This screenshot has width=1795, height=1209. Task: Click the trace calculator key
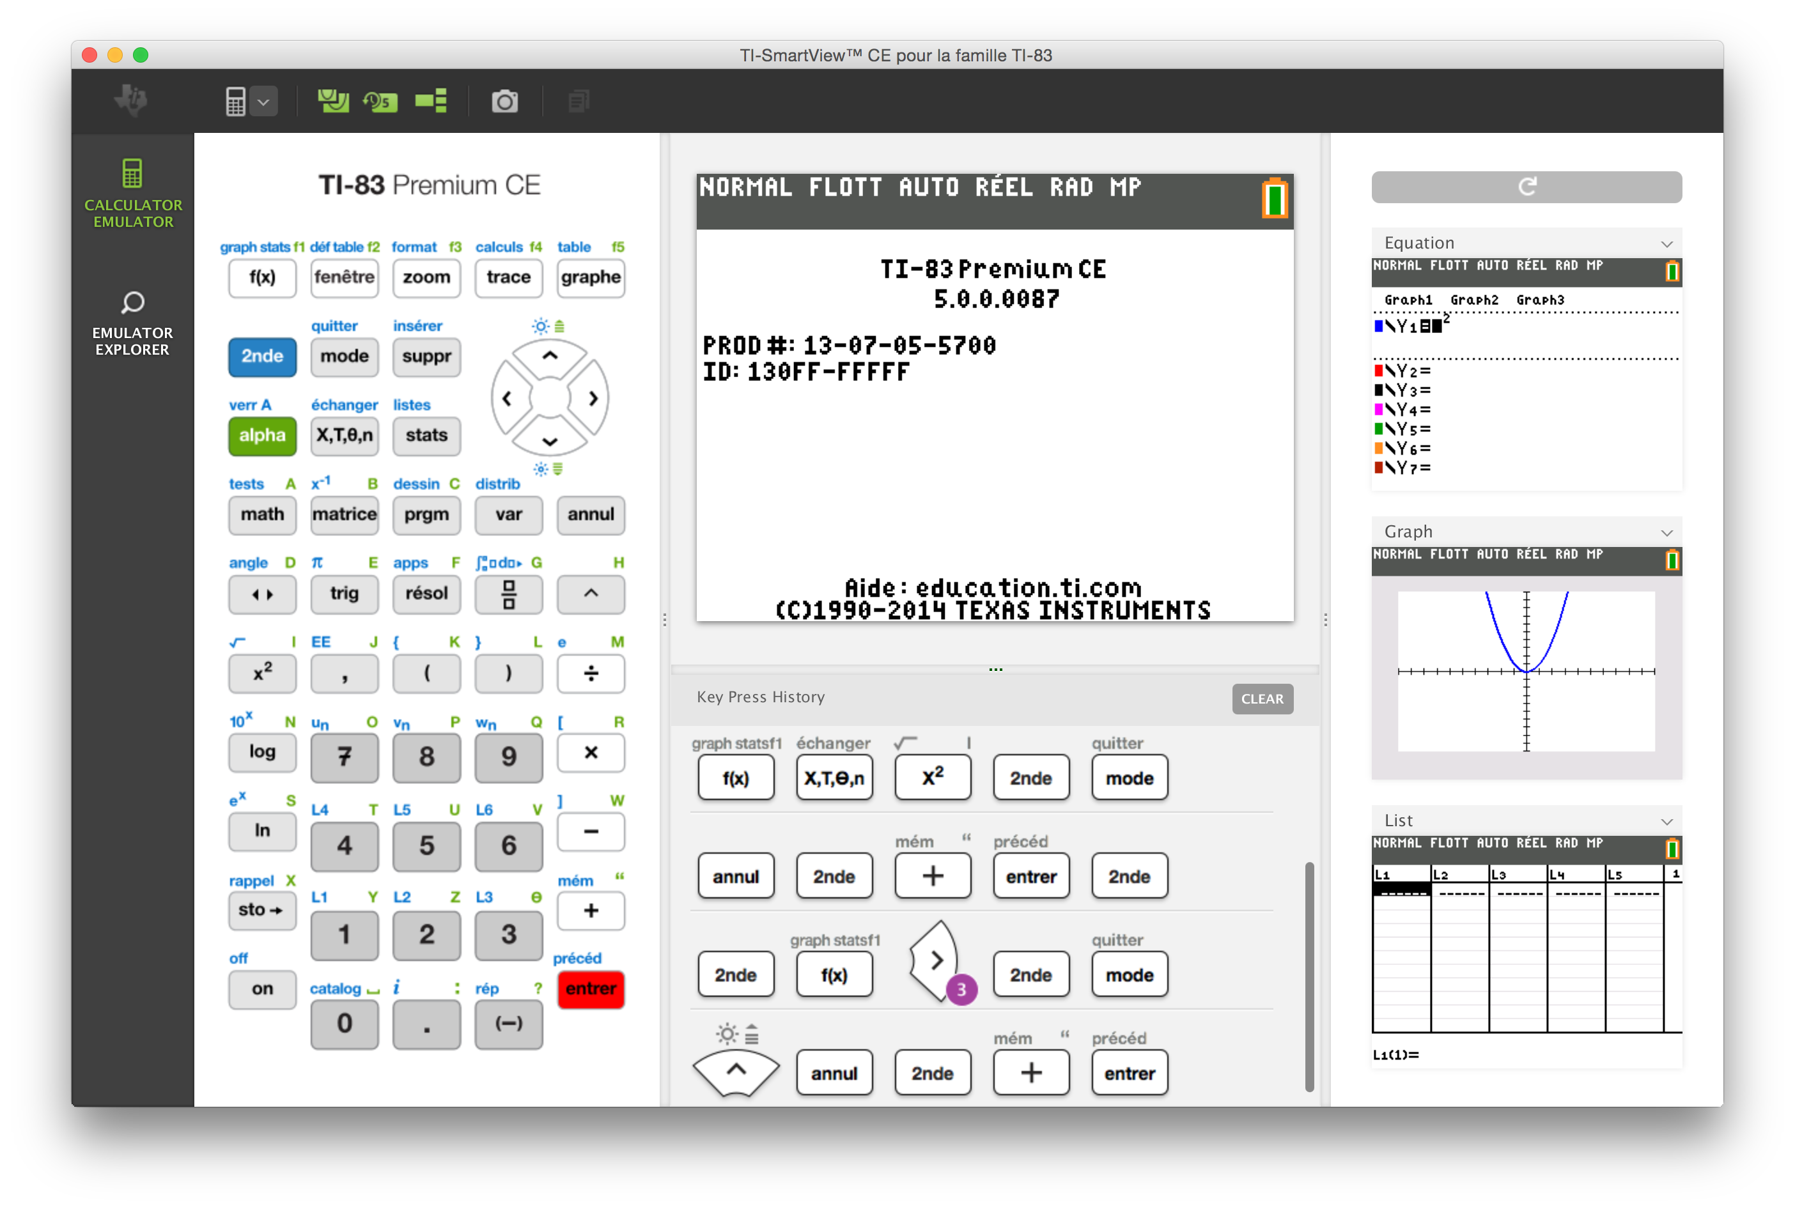pyautogui.click(x=508, y=277)
